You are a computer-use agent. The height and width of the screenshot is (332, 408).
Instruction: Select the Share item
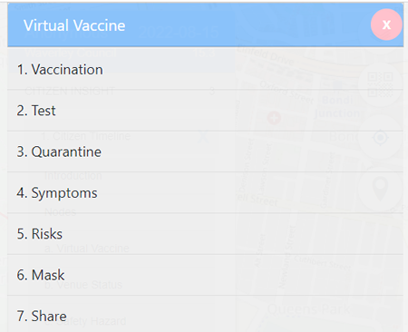coord(205,315)
